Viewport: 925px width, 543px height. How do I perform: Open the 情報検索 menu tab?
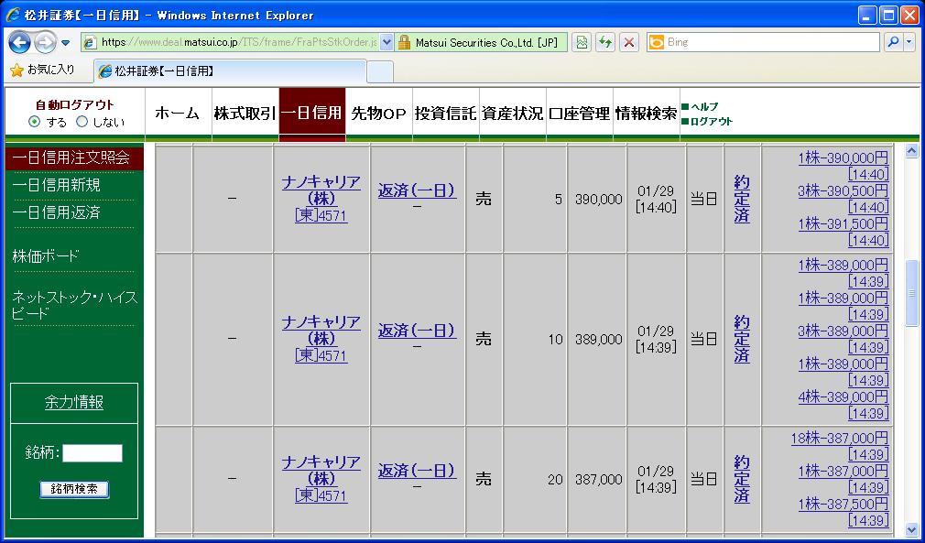pyautogui.click(x=647, y=114)
